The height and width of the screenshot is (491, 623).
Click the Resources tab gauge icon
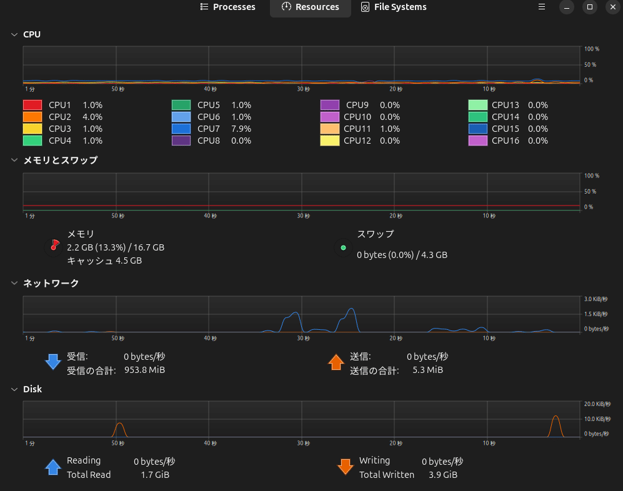tap(286, 6)
